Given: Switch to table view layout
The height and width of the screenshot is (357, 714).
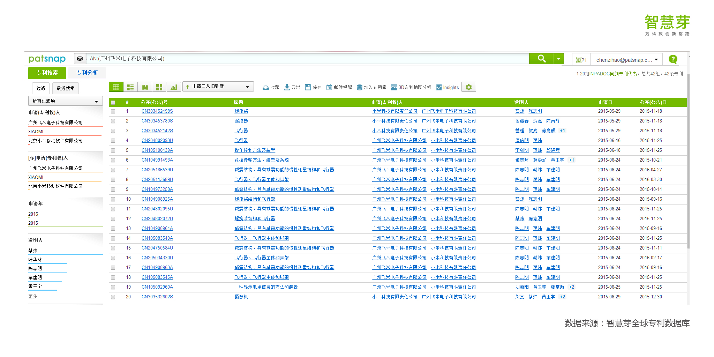Looking at the screenshot, I should tap(116, 87).
